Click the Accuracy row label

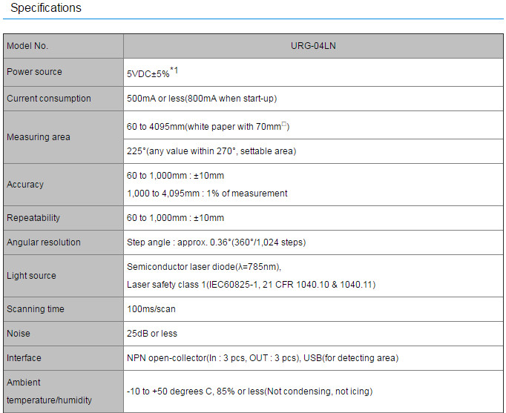click(x=25, y=185)
